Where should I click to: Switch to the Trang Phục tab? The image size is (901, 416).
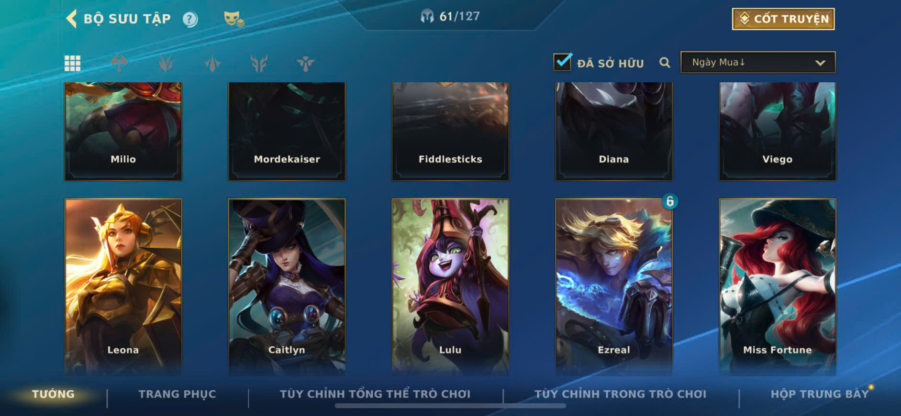177,394
